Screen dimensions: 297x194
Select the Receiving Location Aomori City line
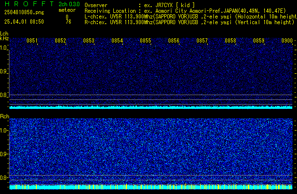pyautogui.click(x=185, y=11)
